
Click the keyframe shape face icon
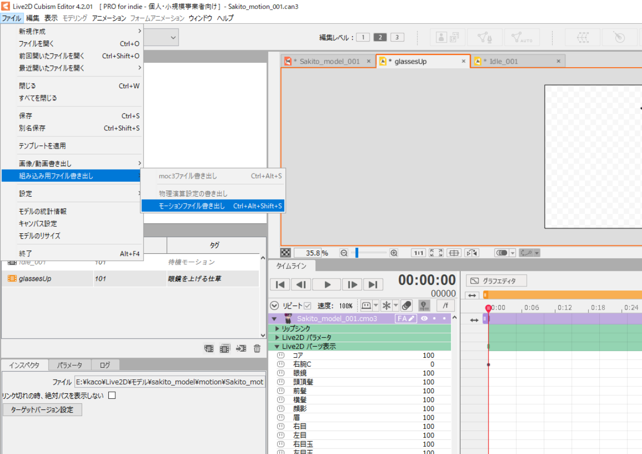point(366,305)
